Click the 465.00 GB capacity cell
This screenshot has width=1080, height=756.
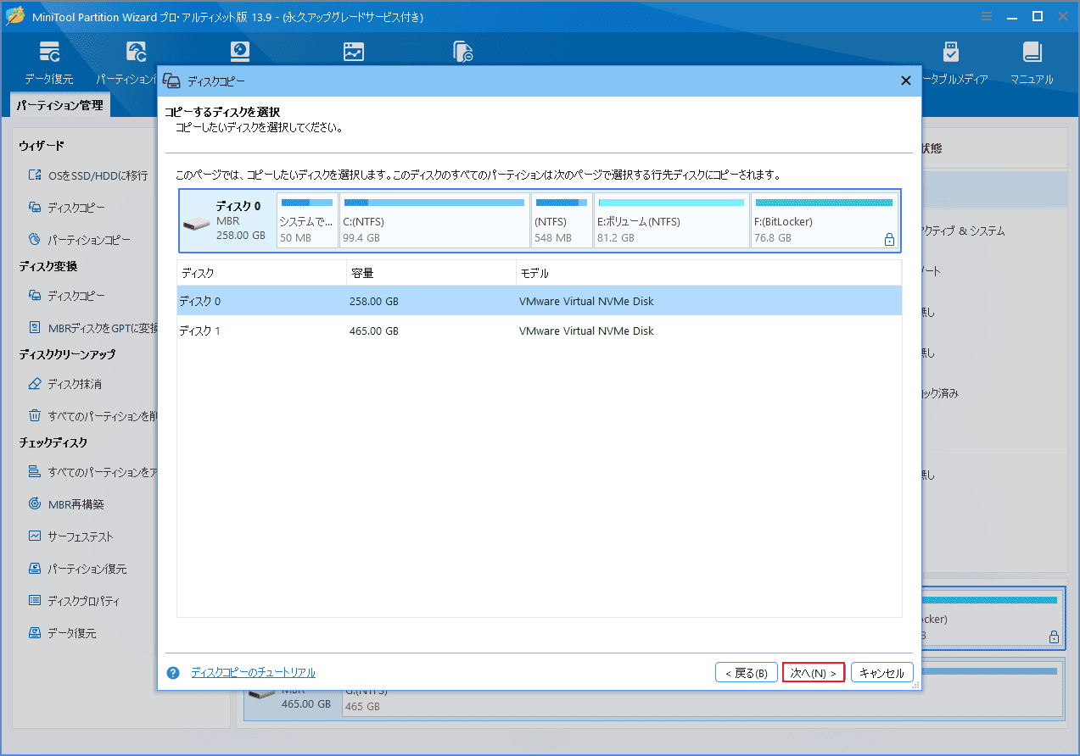coord(374,331)
